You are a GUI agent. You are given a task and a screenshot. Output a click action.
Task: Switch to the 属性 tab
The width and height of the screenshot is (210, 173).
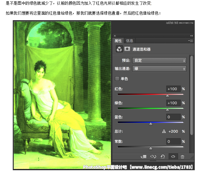click(118, 41)
